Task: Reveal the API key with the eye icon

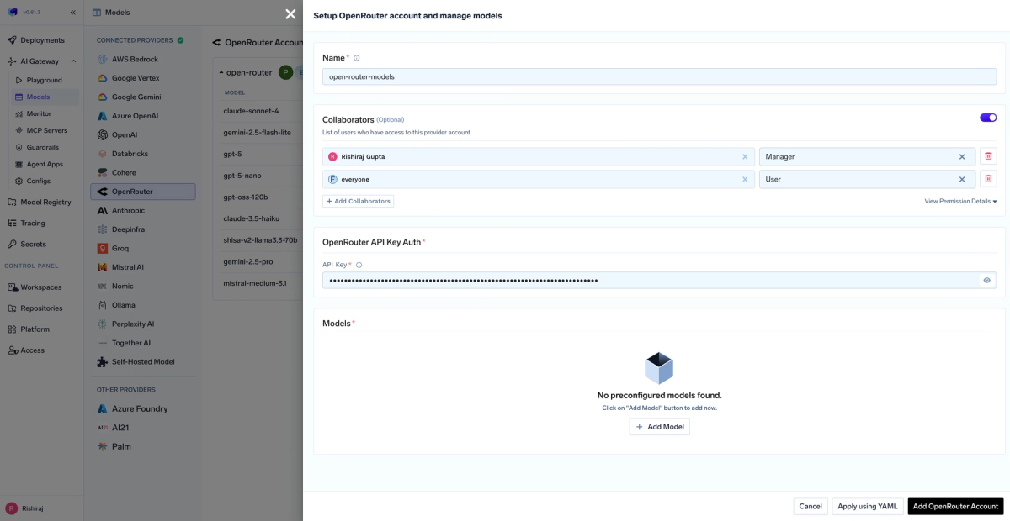Action: coord(986,281)
